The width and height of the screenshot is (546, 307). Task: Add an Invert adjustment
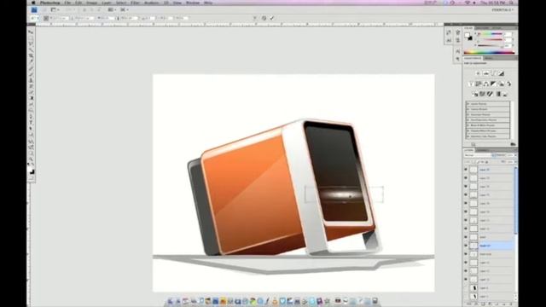pos(474,94)
